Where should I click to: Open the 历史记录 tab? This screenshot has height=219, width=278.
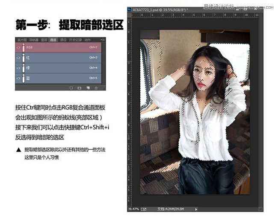tap(75, 40)
